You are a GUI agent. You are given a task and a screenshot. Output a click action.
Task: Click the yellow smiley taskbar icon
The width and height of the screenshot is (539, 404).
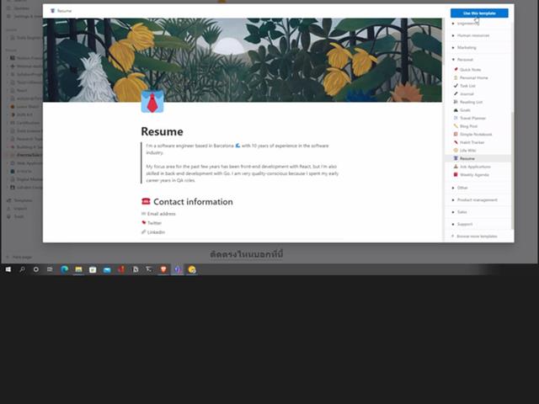pyautogui.click(x=192, y=269)
